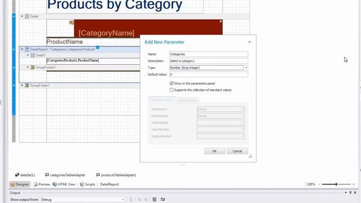The width and height of the screenshot is (361, 203).
Task: Open the DataMember dropdown
Action: click(x=243, y=123)
